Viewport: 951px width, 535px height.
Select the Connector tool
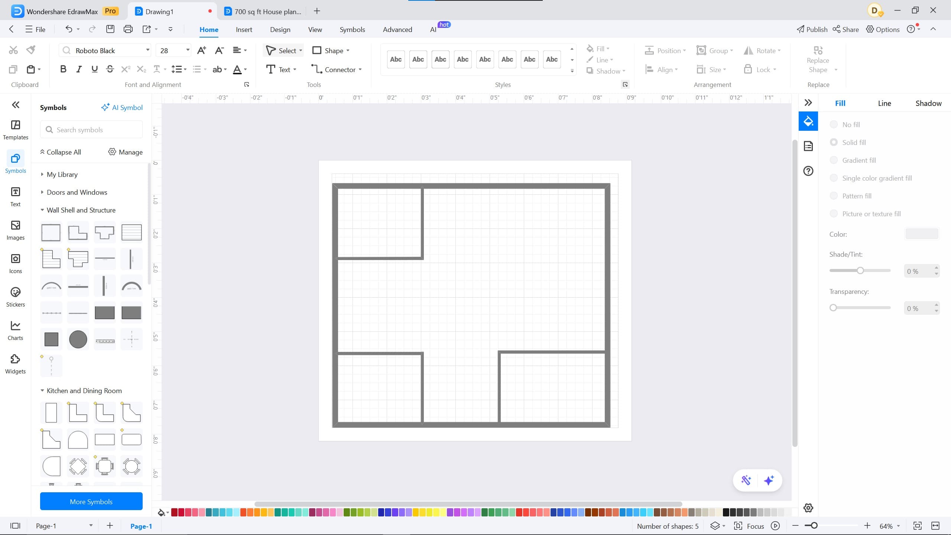pos(335,69)
